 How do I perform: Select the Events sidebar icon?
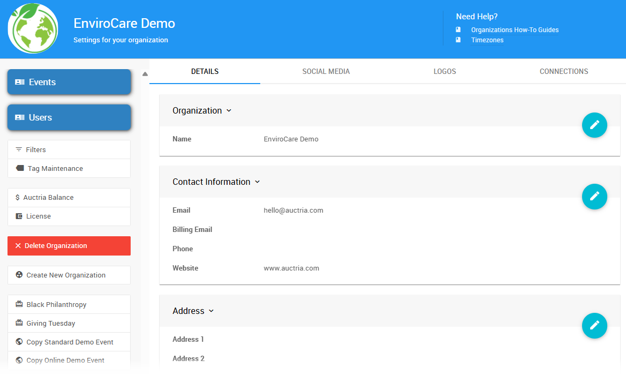click(19, 81)
